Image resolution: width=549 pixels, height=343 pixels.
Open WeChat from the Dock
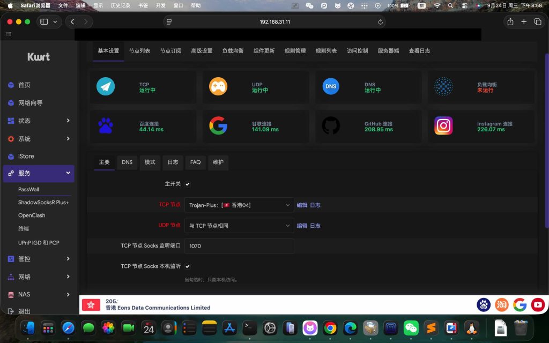[x=411, y=327]
